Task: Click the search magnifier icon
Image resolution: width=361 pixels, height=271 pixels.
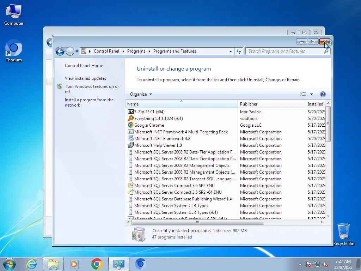Action: coord(326,51)
